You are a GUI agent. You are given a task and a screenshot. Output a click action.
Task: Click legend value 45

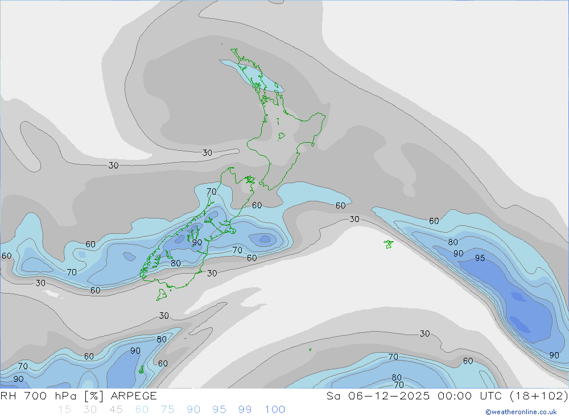coord(116,410)
